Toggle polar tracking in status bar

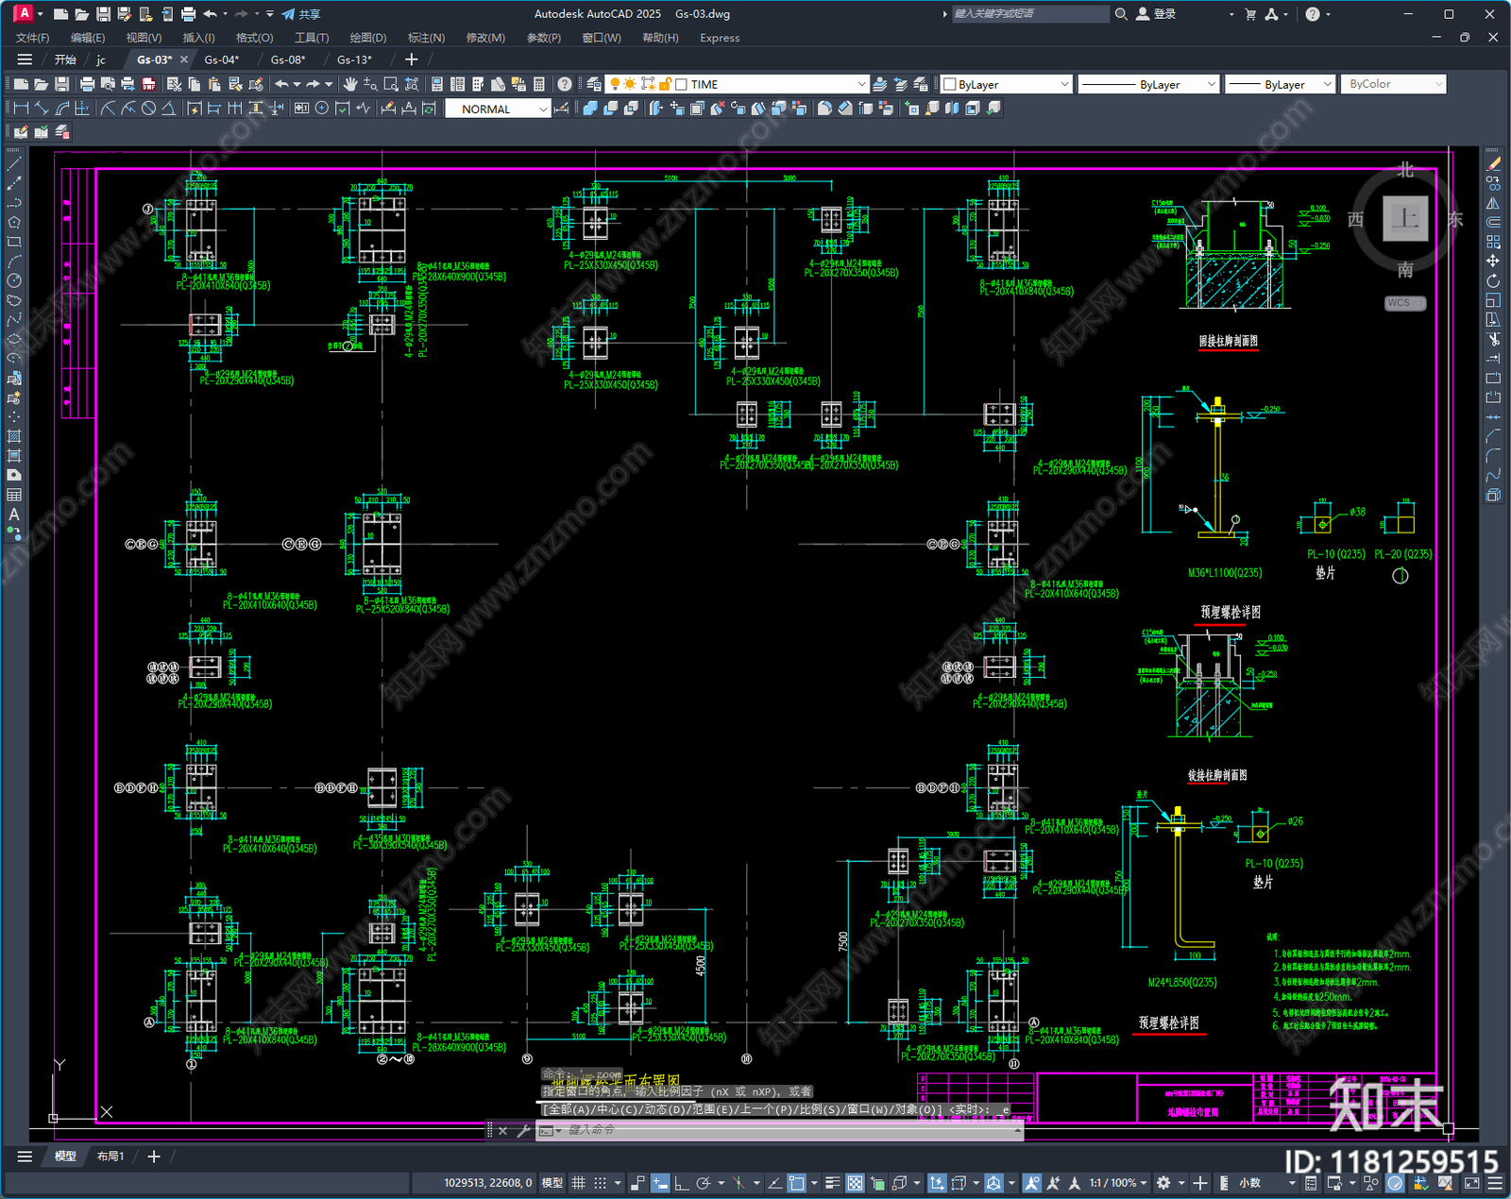(x=704, y=1183)
